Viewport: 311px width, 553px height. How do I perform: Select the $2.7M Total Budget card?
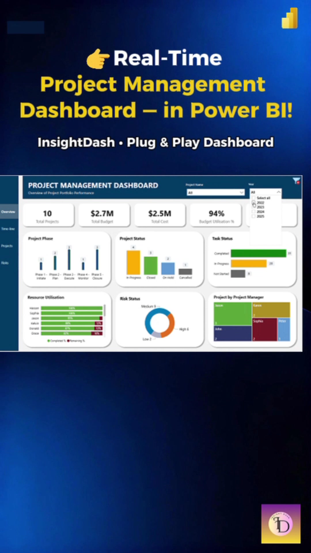click(104, 215)
